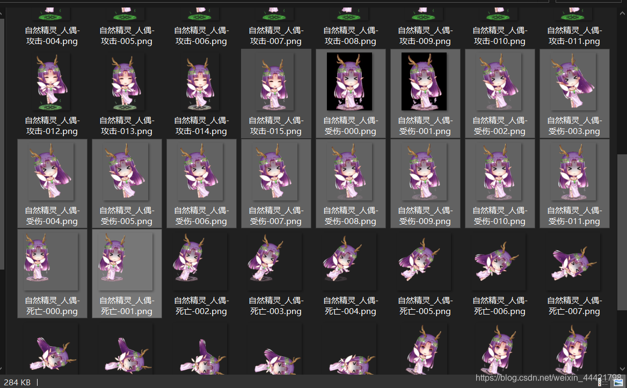Click the left pane scroll-up arrow
The width and height of the screenshot is (627, 388).
point(2,13)
